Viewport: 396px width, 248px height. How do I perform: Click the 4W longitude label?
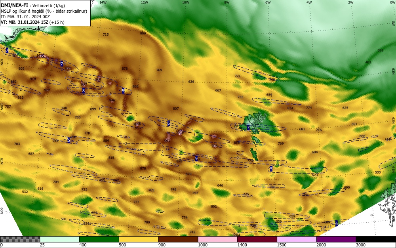pyautogui.click(x=309, y=2)
